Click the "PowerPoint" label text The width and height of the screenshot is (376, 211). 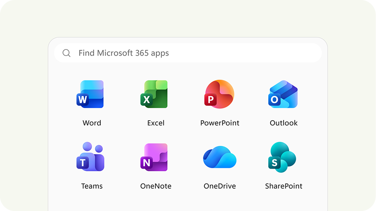pos(220,123)
